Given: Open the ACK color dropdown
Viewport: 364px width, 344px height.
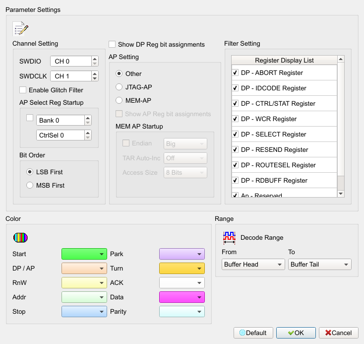Looking at the screenshot, I should tap(182, 282).
